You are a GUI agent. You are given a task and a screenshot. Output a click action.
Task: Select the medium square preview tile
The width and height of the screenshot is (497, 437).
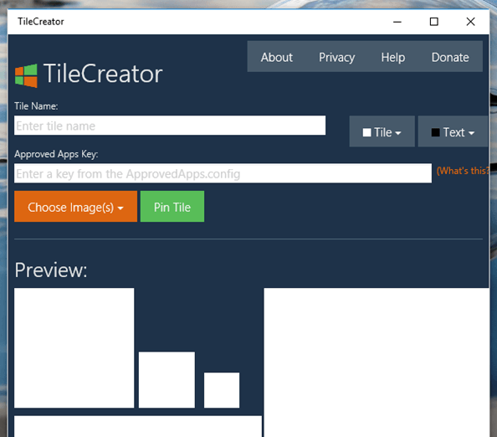[167, 379]
